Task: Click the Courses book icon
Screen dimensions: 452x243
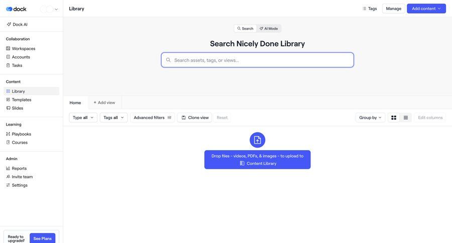Action: (8, 142)
